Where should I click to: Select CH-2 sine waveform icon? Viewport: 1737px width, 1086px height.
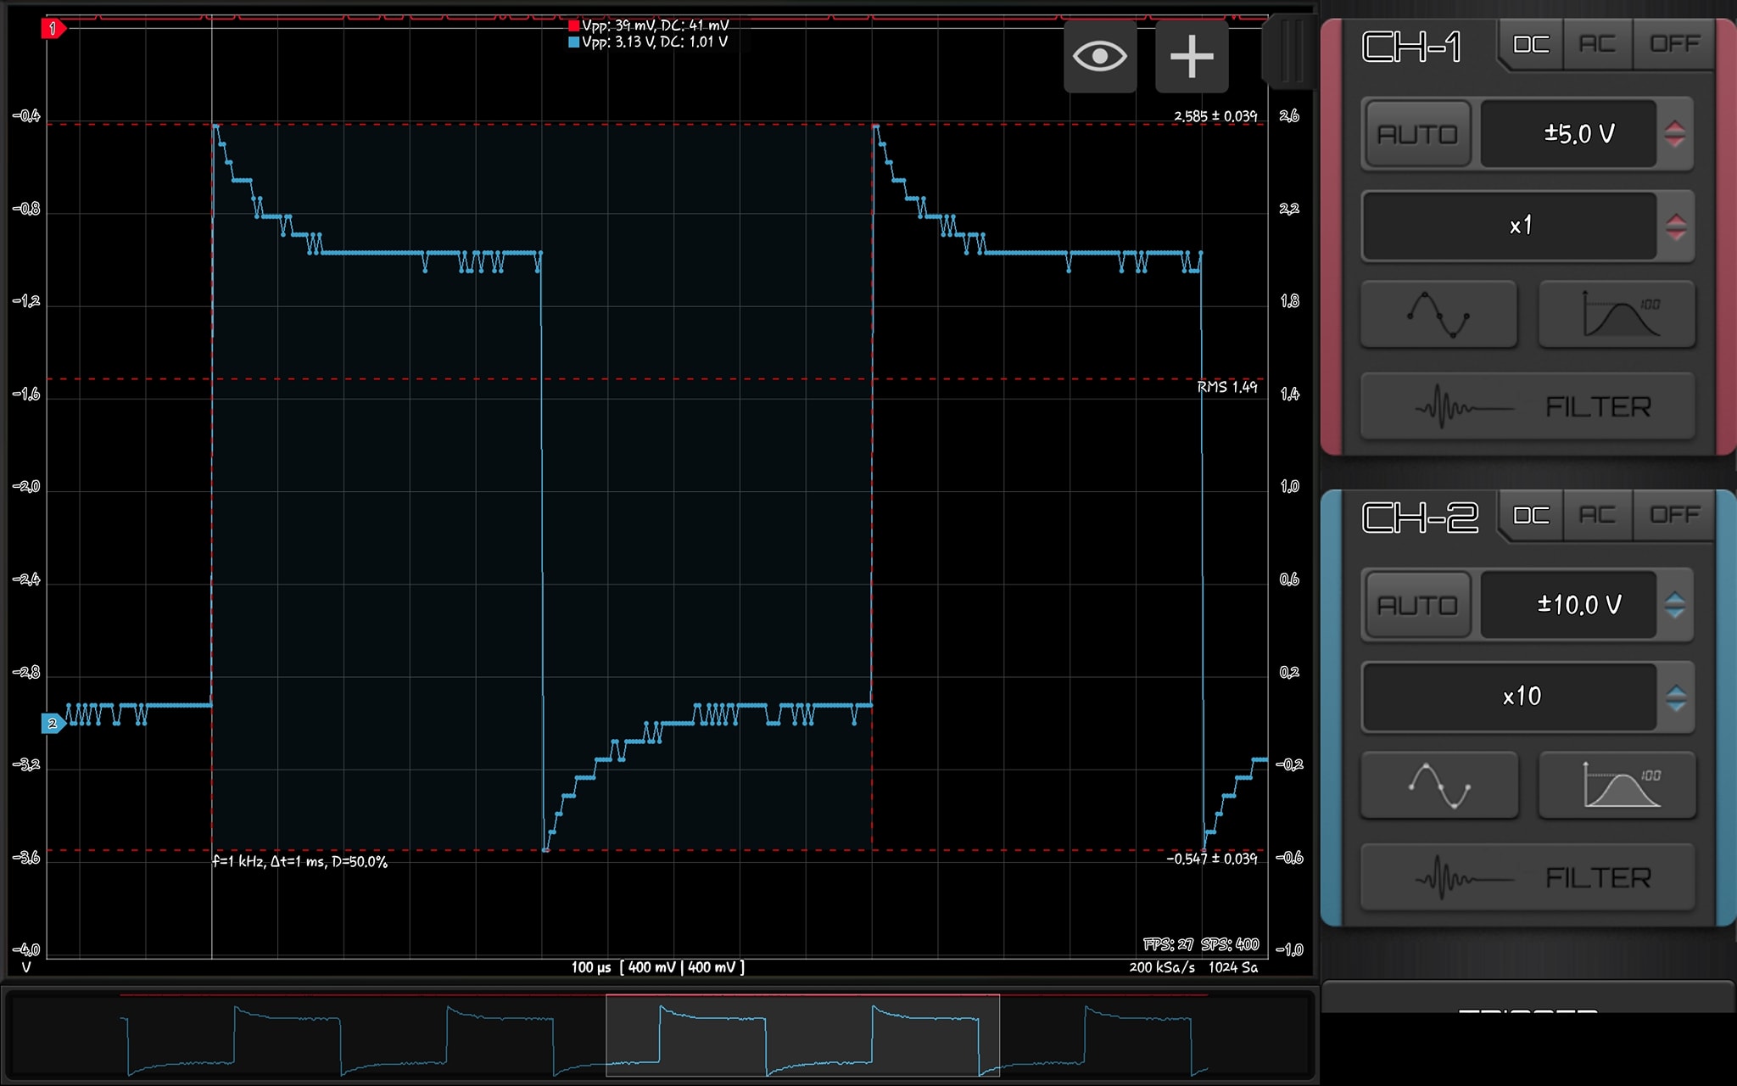pyautogui.click(x=1438, y=786)
